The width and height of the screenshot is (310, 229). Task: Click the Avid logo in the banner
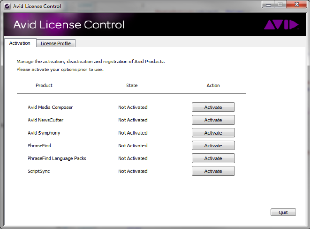pos(281,25)
